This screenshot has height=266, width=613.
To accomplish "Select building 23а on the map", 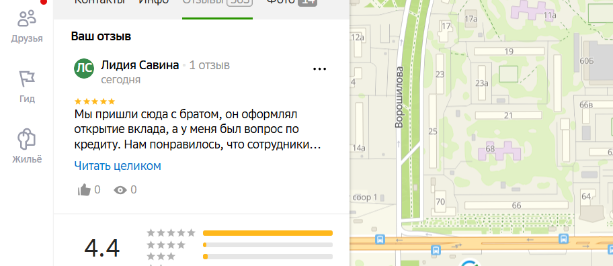I will 482,83.
